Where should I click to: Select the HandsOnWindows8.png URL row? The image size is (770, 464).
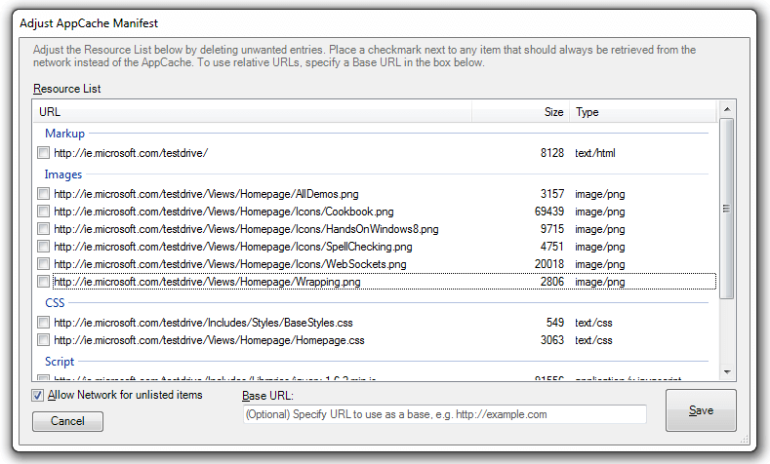247,229
